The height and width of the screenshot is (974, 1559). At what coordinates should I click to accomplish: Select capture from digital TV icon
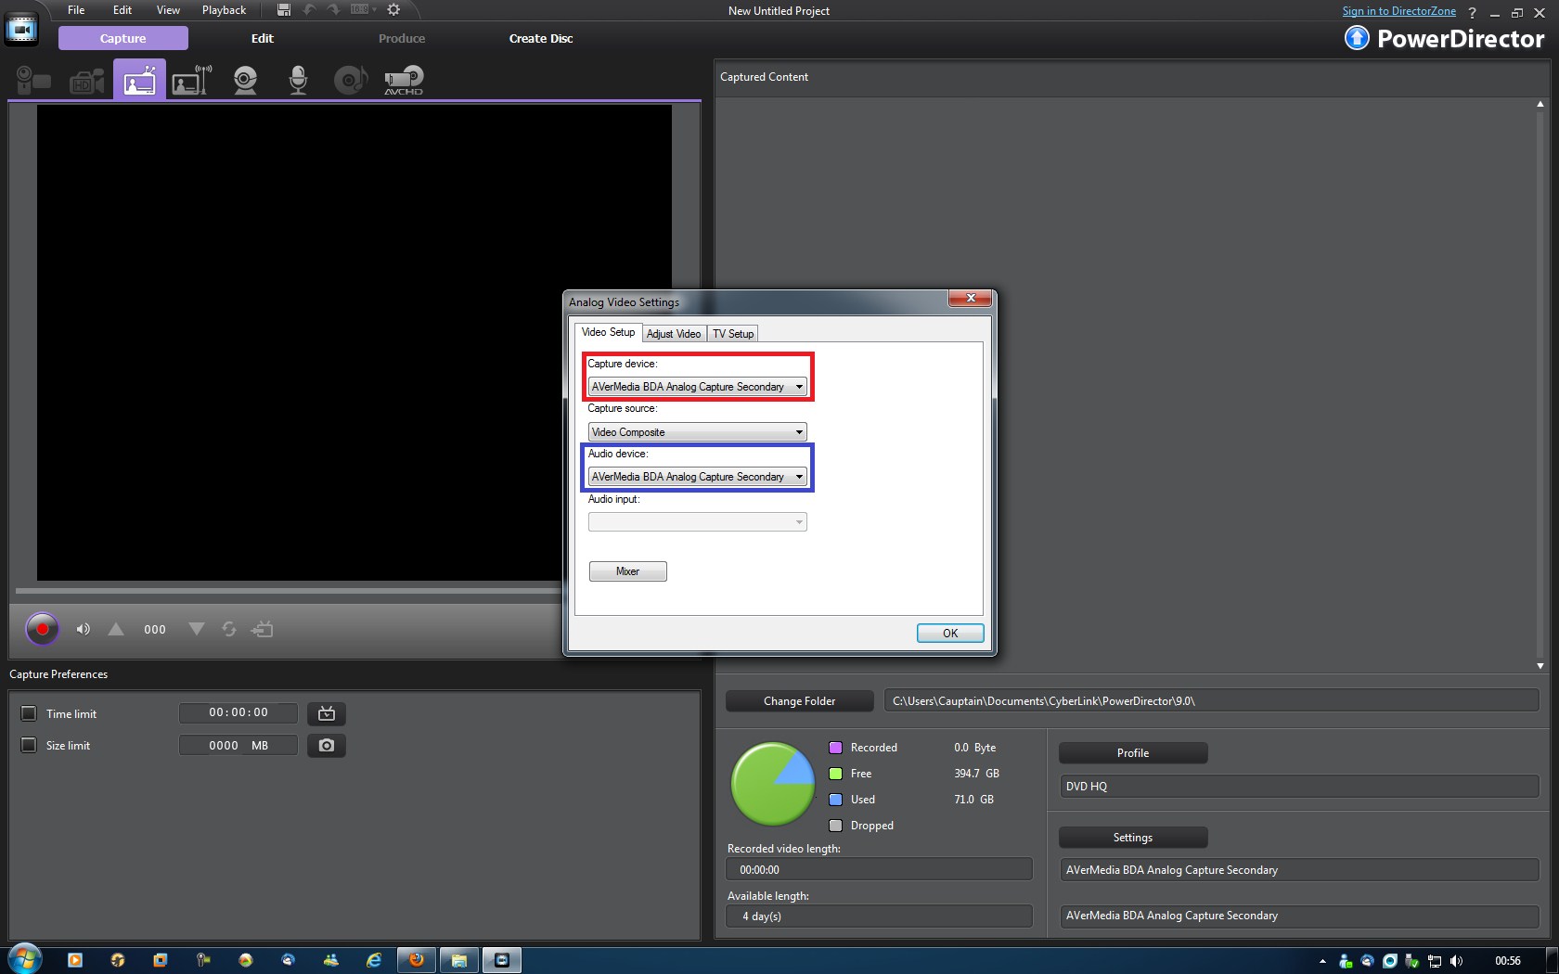point(192,80)
